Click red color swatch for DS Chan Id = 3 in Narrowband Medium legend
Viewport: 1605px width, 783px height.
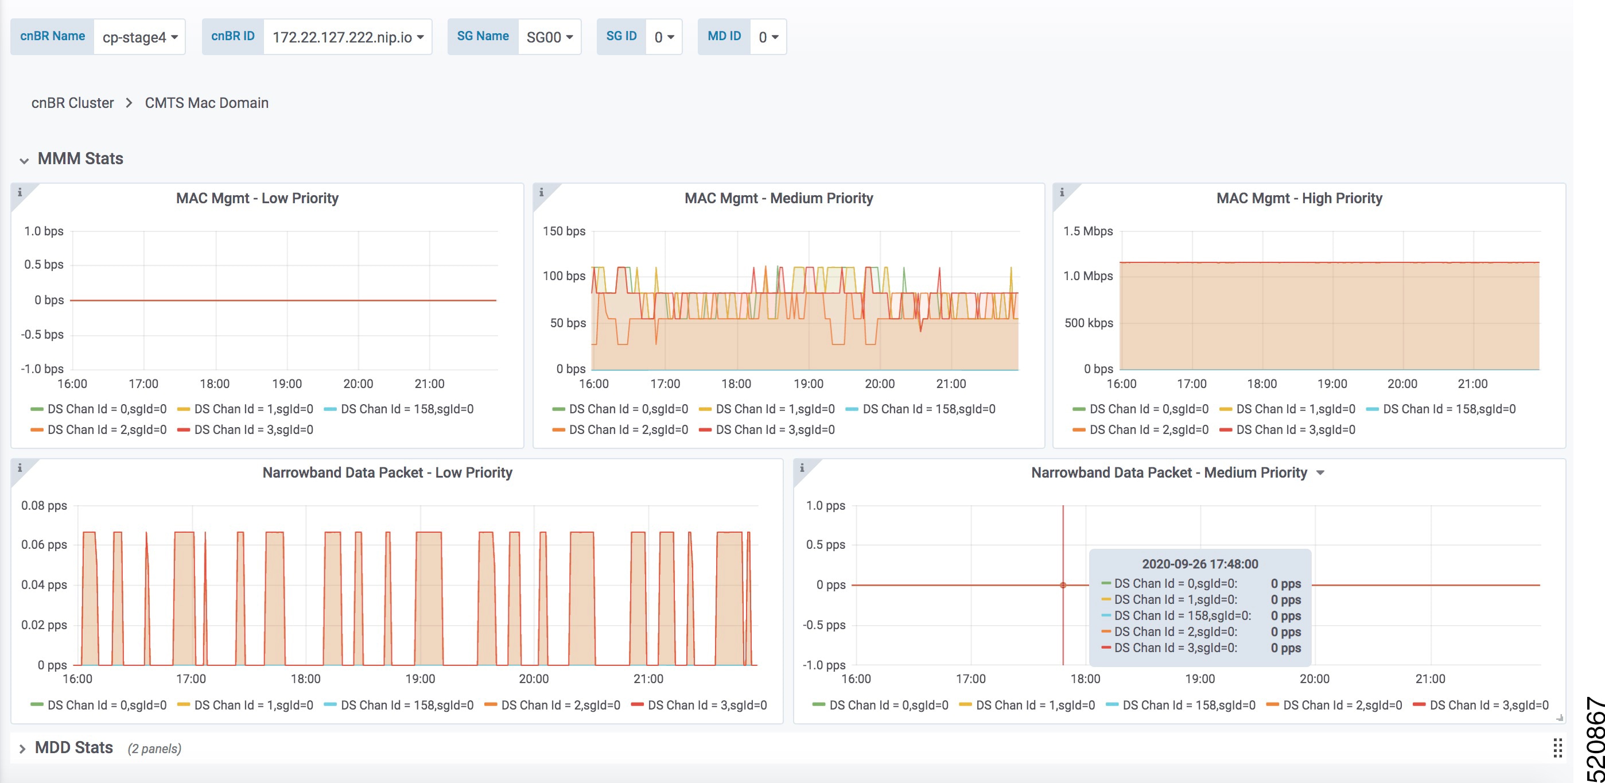pyautogui.click(x=1419, y=705)
